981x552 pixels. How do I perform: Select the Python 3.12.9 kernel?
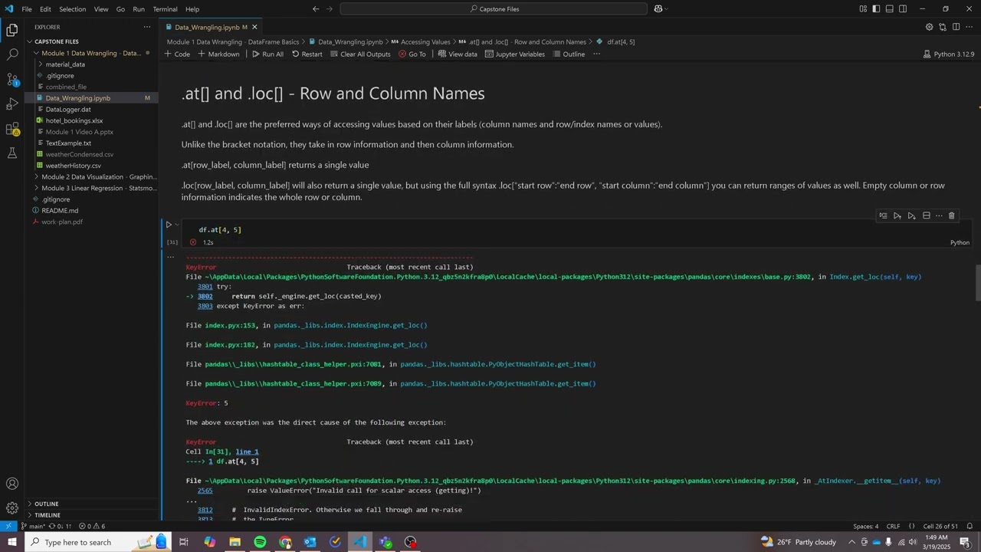(949, 54)
